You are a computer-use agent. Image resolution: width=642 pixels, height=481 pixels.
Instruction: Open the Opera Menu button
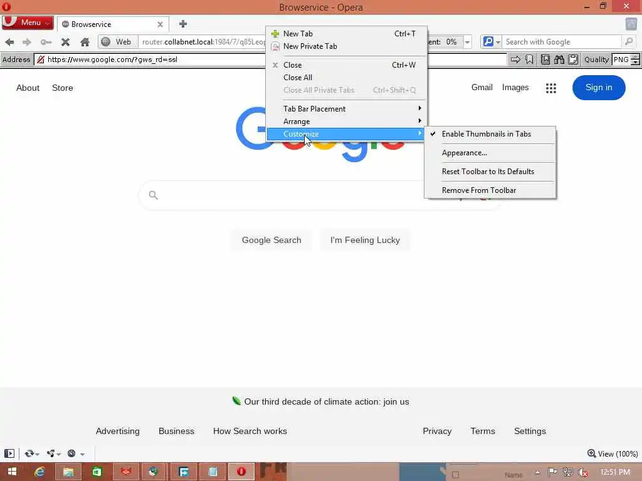point(28,23)
